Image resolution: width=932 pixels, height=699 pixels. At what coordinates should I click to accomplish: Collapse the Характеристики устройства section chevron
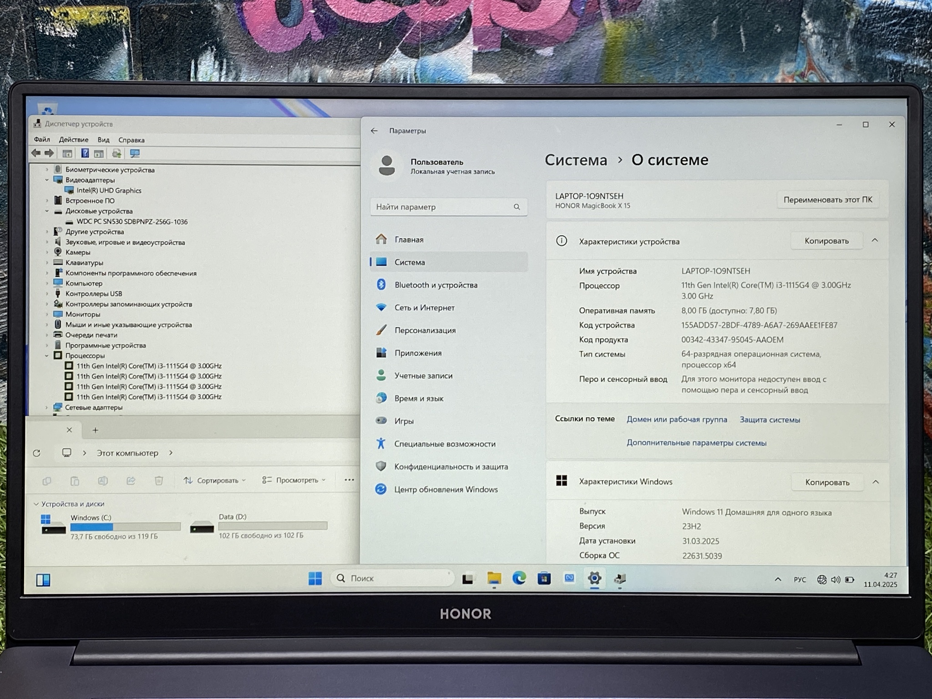875,240
